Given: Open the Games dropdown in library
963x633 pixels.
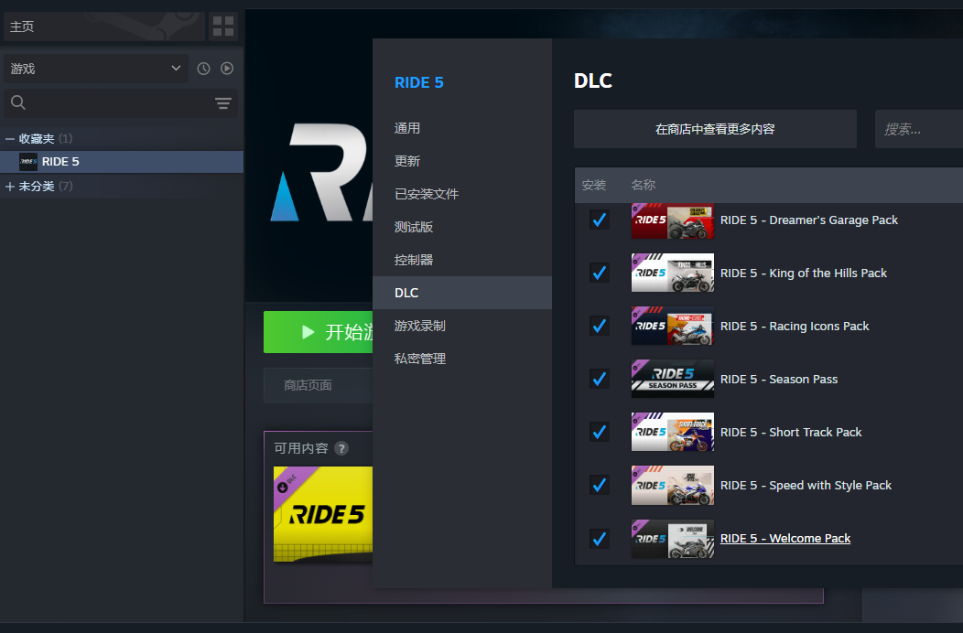Looking at the screenshot, I should pos(96,69).
